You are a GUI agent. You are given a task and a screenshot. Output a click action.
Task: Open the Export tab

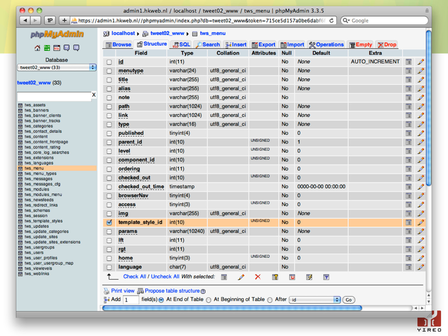[263, 45]
